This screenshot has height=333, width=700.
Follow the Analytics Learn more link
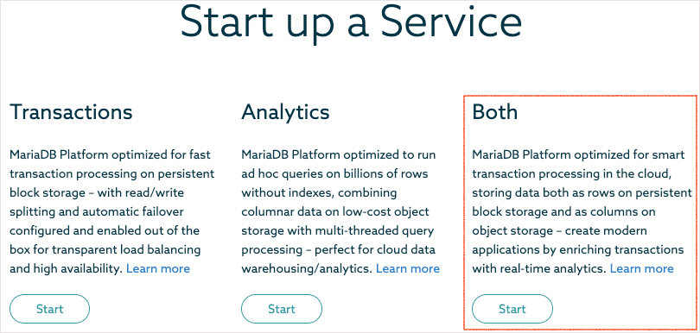point(408,268)
